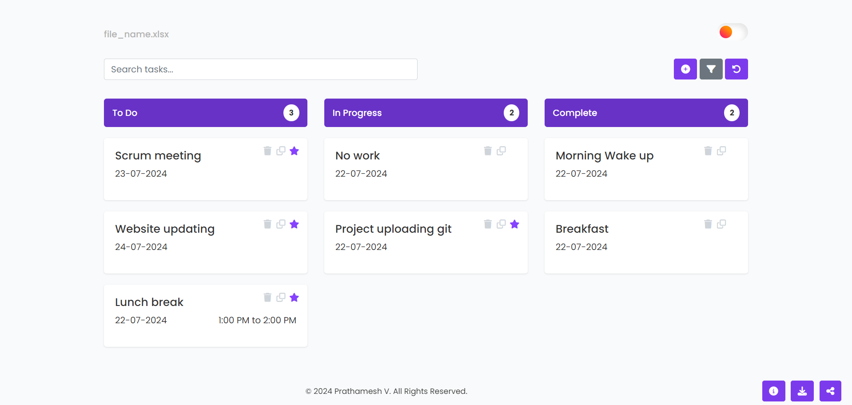
Task: Open the info button at bottom right
Action: [773, 391]
